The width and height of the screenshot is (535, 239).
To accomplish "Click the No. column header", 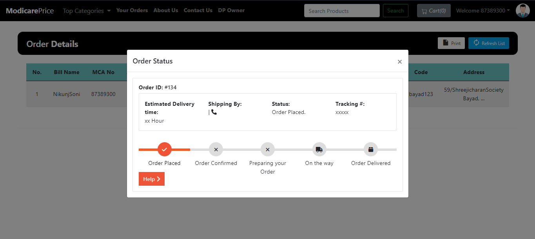I will point(37,72).
